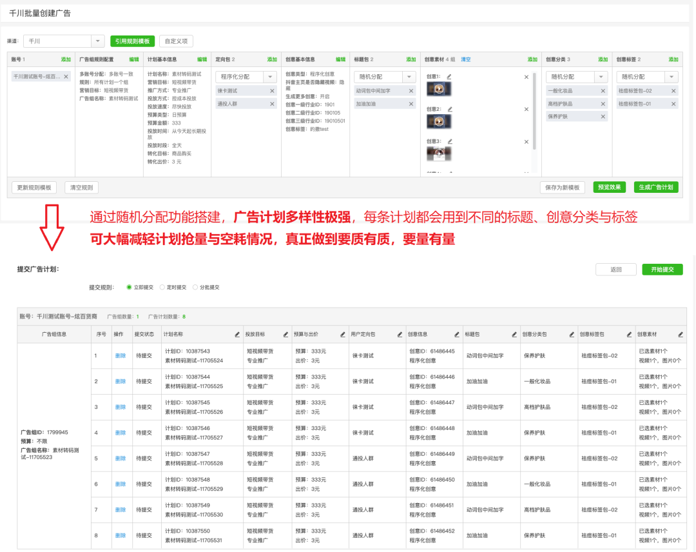Screen dimensions: 696x552
Task: Click pencil icon beside 创意1
Action: click(449, 77)
